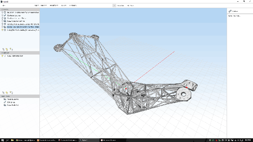Click the double-bulb icon under Objects list

pos(11,49)
